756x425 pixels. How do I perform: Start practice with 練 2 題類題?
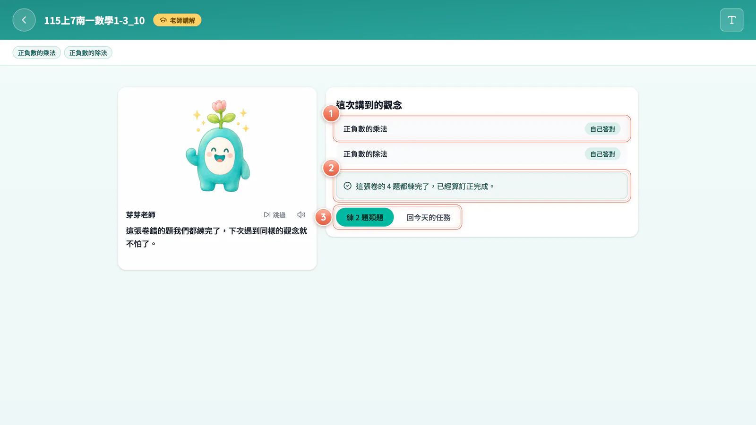[365, 217]
